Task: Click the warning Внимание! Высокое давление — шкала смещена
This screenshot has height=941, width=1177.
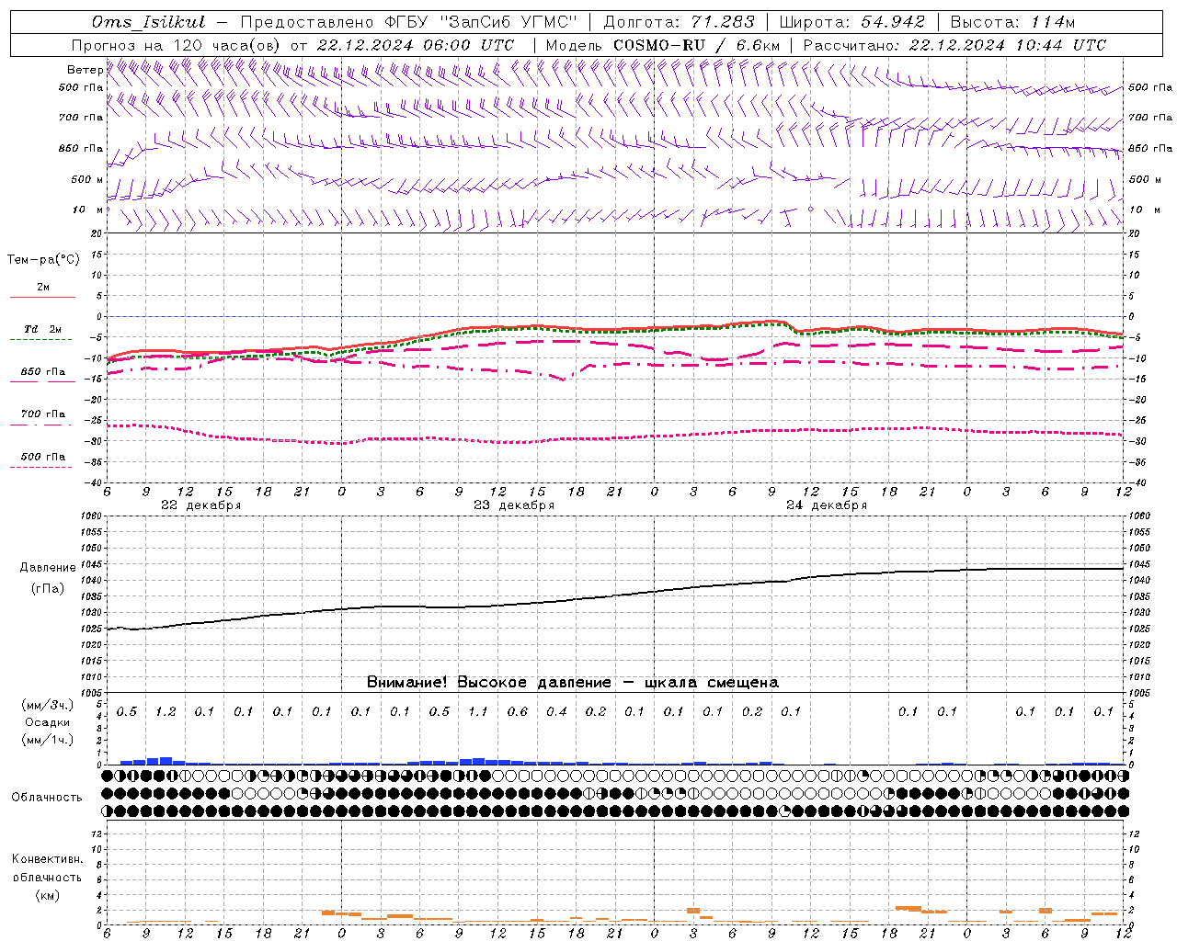Action: click(573, 683)
